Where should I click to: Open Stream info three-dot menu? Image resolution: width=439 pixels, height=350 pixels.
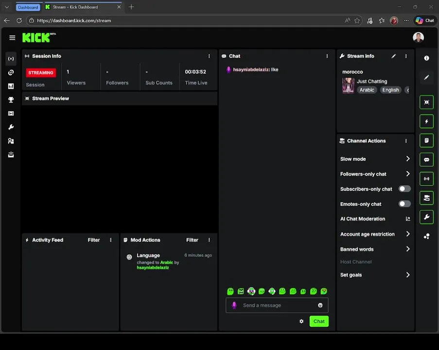406,56
